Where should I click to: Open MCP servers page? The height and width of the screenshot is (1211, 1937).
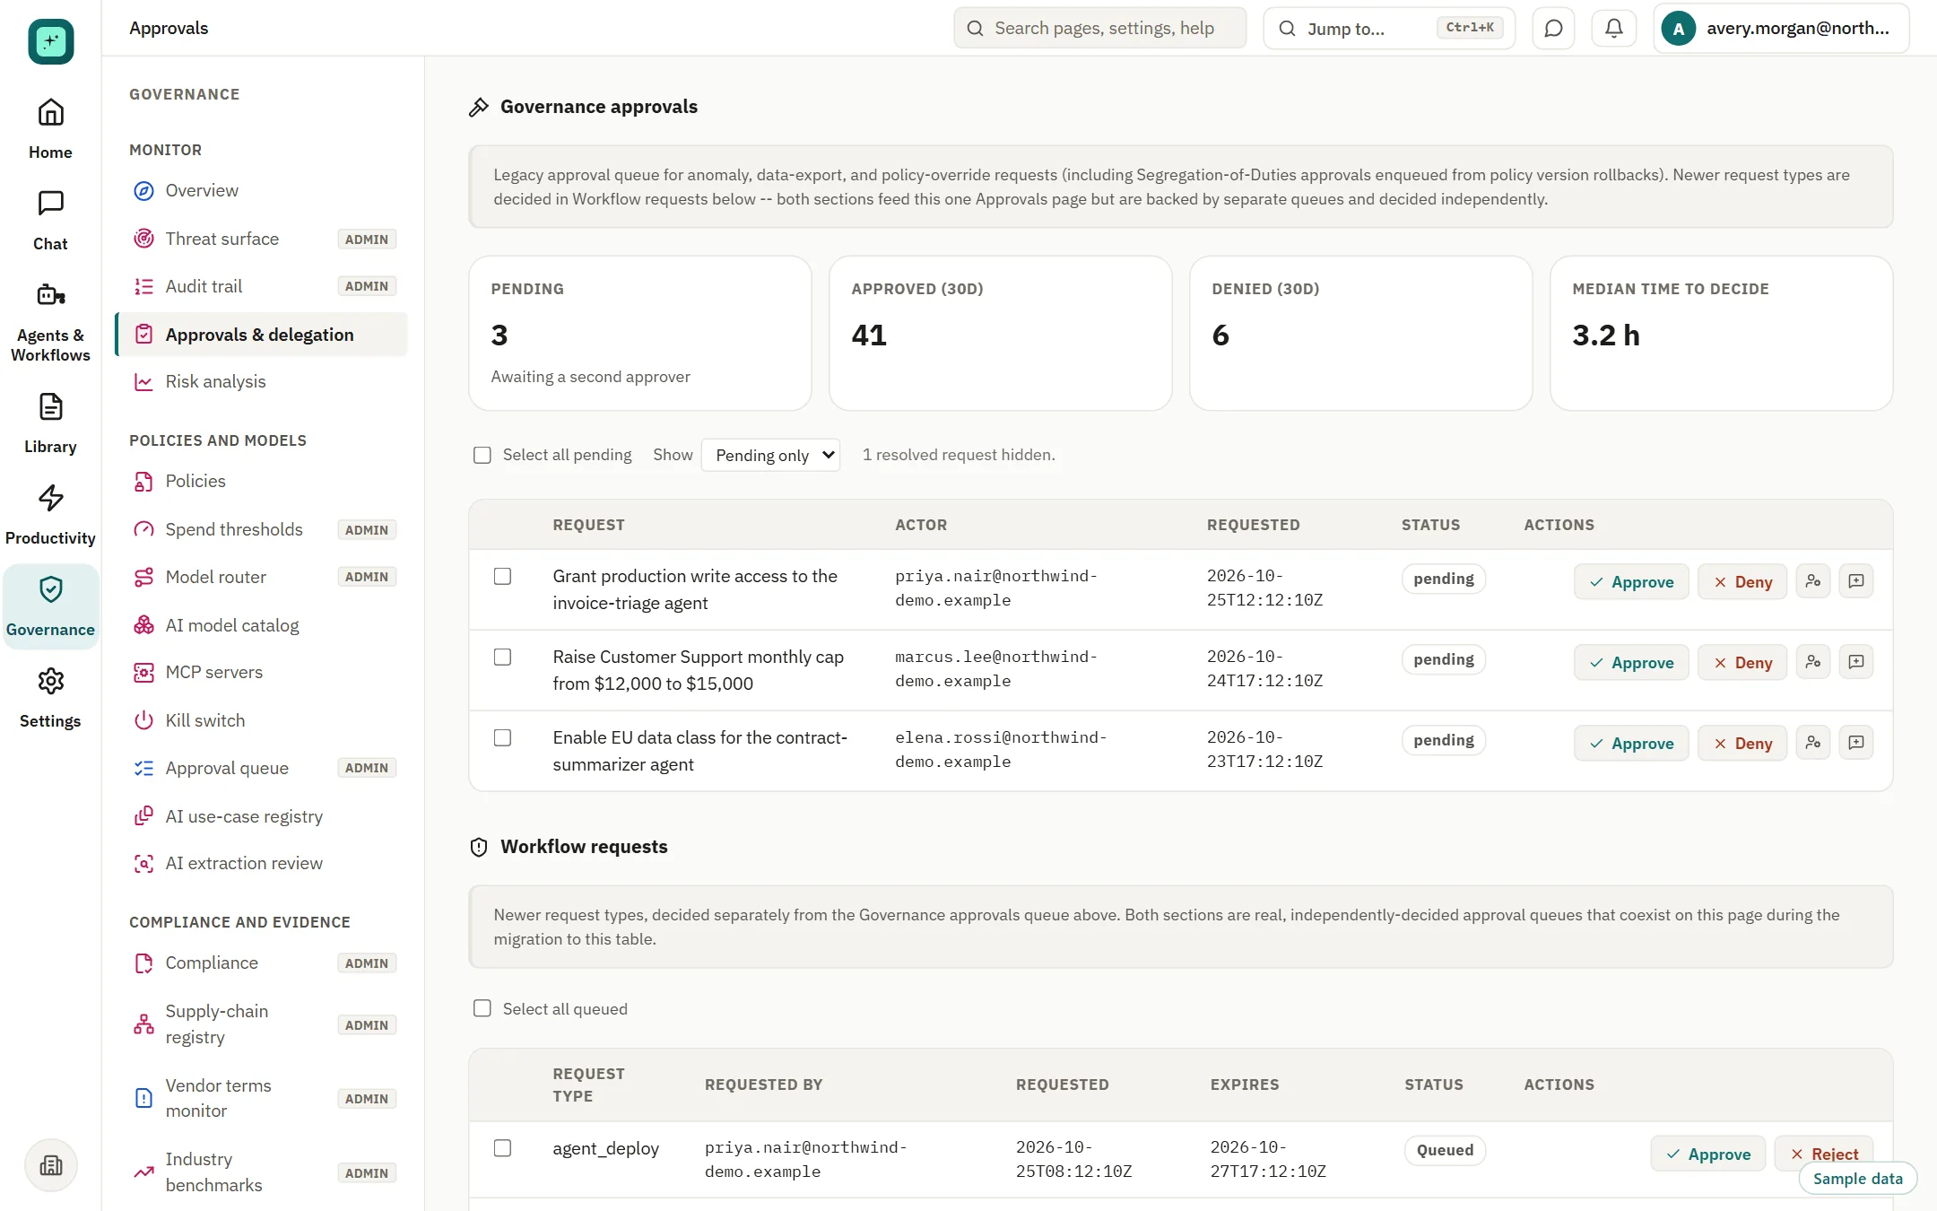coord(261,672)
